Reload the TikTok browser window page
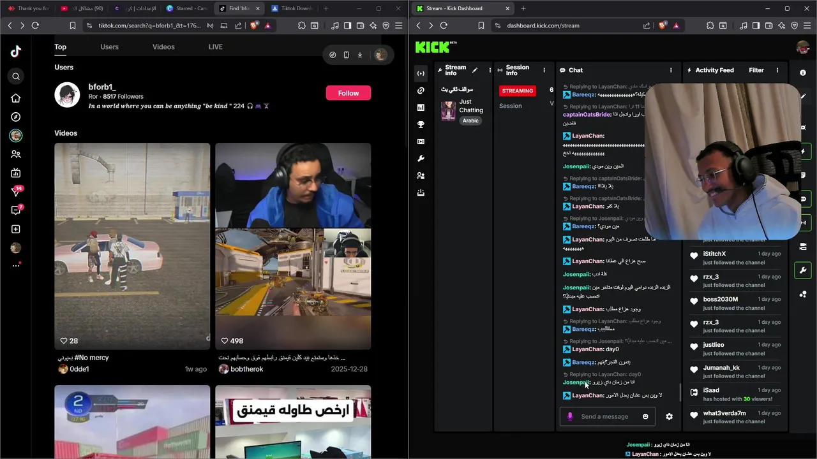The height and width of the screenshot is (459, 817). point(35,25)
